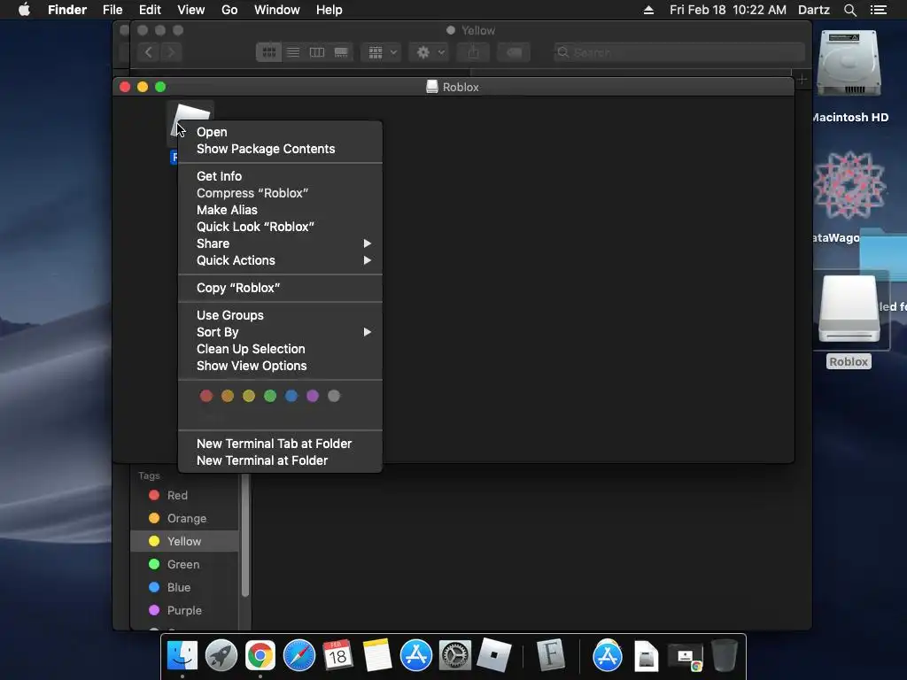Apply the orange tag in context menu

click(228, 396)
